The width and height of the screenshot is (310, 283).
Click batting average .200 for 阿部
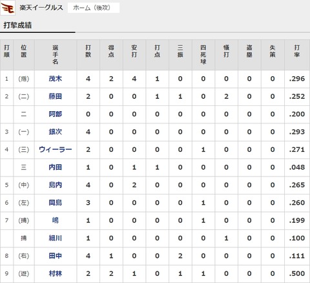click(297, 114)
